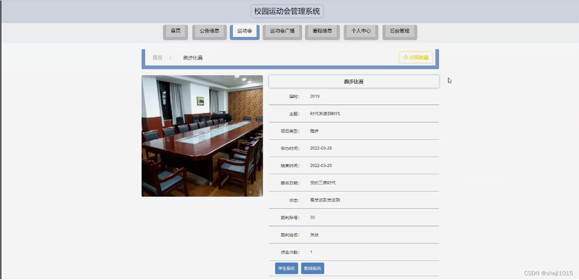
Task: Click the star icon in 点我收藏
Action: point(405,58)
